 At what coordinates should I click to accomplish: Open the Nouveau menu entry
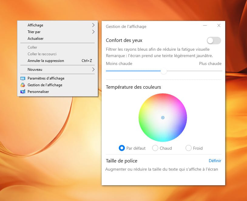(57, 70)
